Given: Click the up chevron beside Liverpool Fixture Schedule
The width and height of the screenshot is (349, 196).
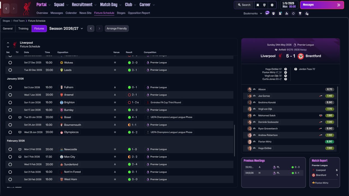Looking at the screenshot, I should (8, 43).
